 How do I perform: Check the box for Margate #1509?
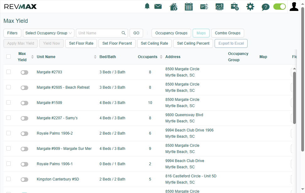[x=8, y=102]
